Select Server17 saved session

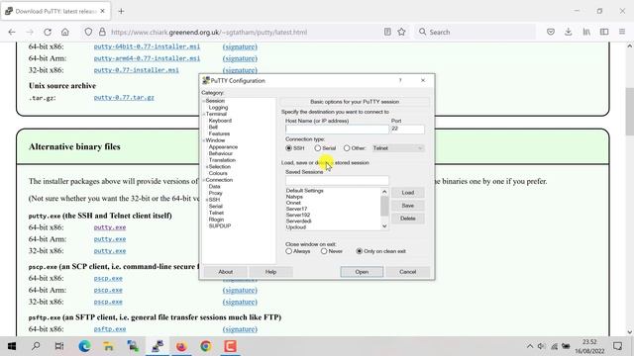(x=296, y=209)
